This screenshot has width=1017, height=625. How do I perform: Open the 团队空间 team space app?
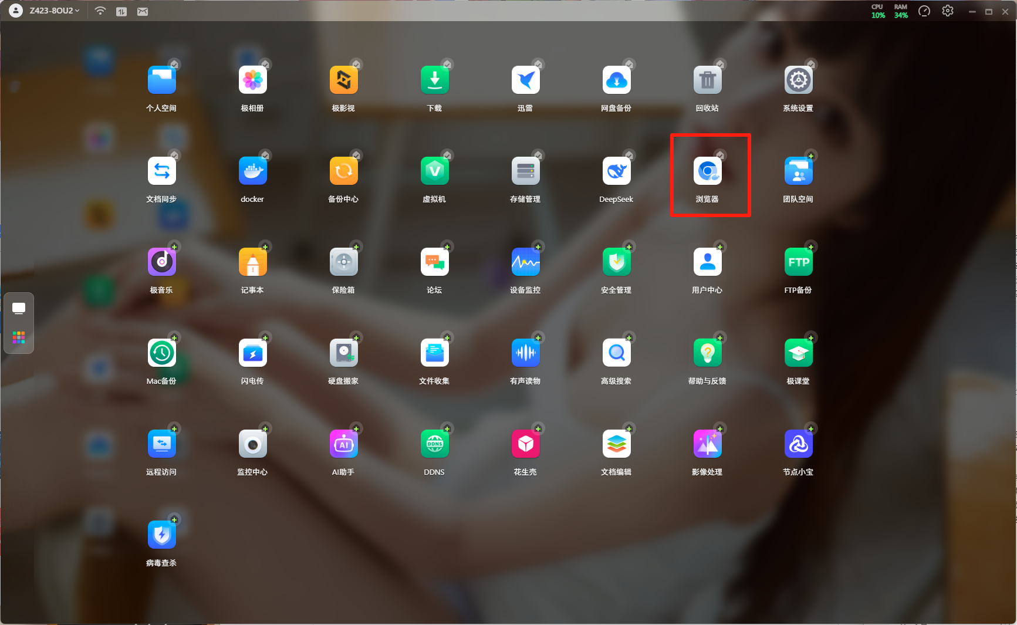(x=799, y=171)
